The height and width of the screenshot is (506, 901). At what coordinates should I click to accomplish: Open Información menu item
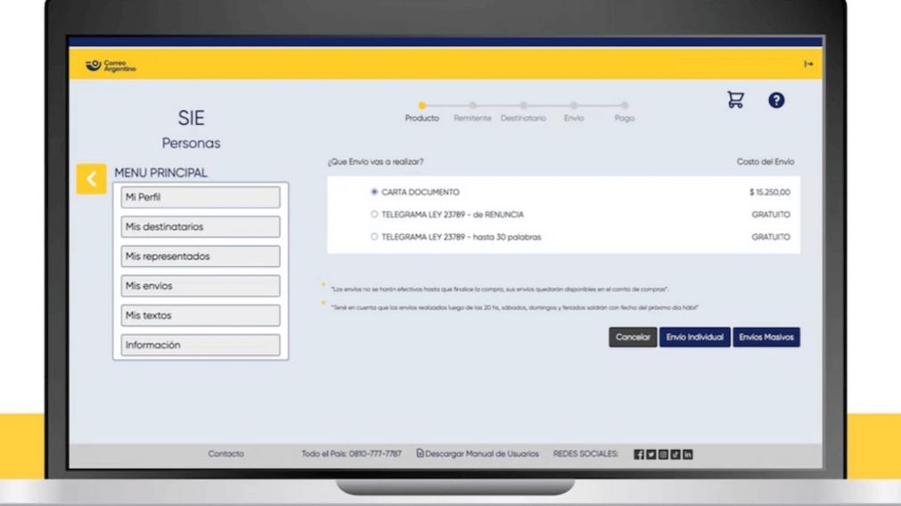pyautogui.click(x=201, y=345)
